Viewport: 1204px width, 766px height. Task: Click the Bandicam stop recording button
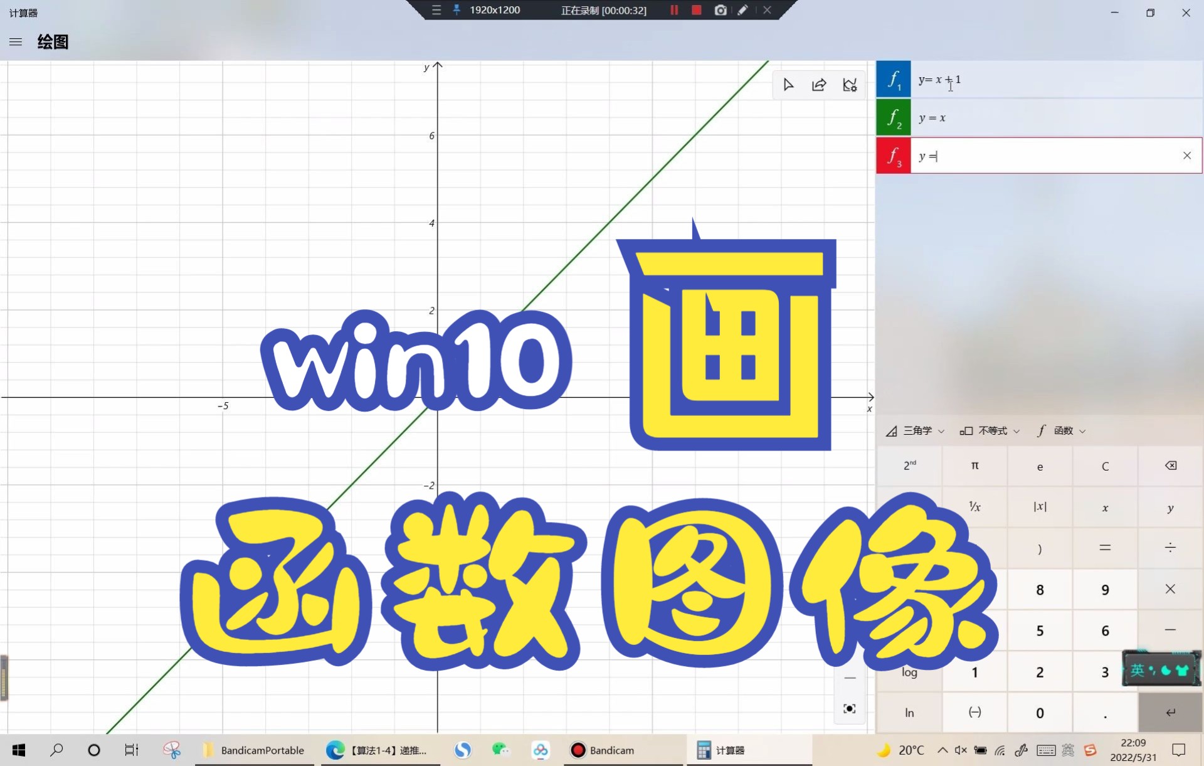(x=696, y=10)
